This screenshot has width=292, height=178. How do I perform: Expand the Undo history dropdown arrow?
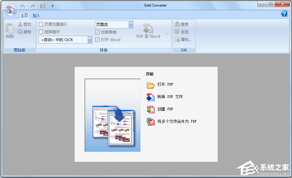coord(27,6)
